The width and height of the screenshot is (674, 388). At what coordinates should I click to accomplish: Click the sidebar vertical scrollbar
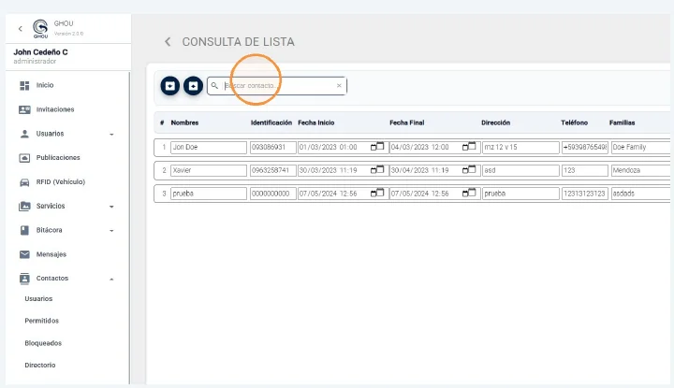[129, 227]
